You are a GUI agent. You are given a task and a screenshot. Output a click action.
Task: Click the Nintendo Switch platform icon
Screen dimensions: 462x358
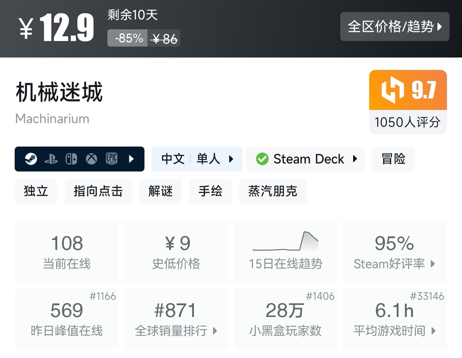click(71, 159)
